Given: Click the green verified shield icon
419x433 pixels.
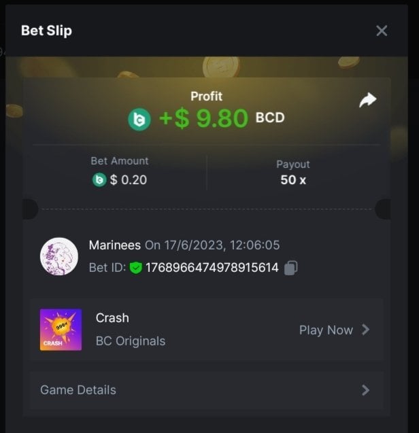Looking at the screenshot, I should [x=136, y=268].
